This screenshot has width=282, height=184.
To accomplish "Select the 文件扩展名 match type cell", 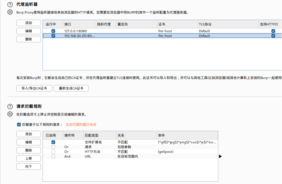I will 100,142.
